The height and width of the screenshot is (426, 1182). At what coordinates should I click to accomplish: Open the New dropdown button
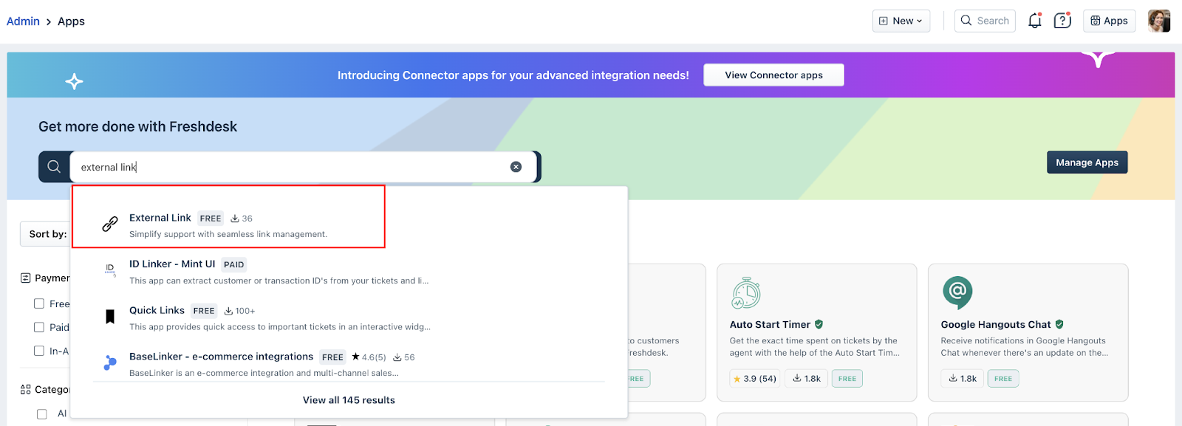[x=901, y=21]
